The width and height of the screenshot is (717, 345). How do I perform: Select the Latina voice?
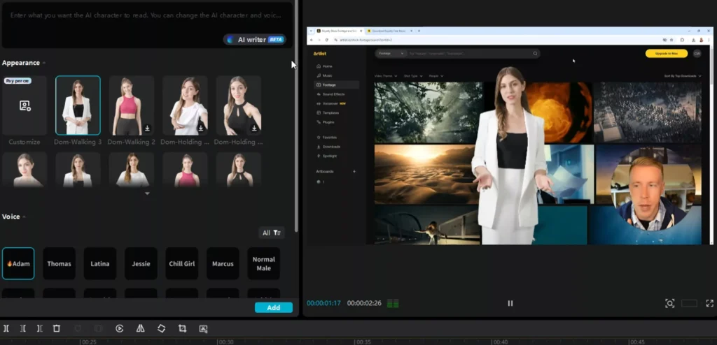99,264
